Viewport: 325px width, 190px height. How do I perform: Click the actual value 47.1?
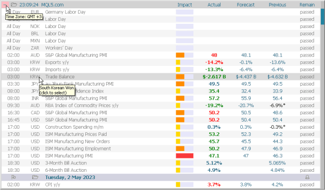tap(214, 156)
